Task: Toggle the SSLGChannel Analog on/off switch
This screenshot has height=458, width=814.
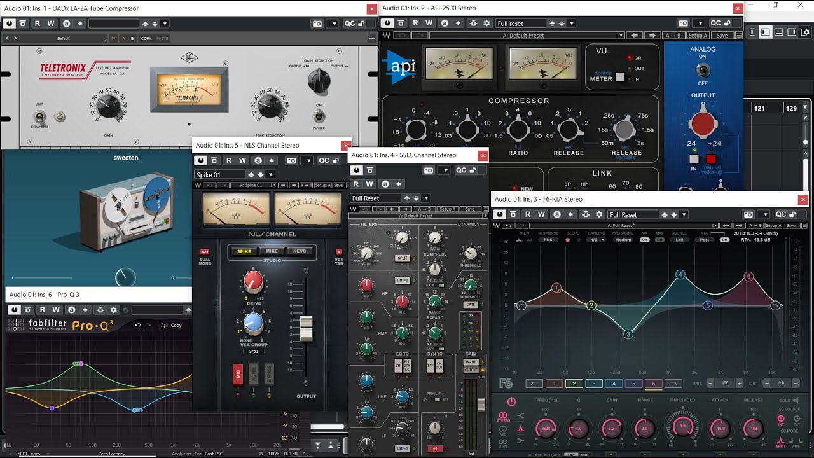Action: coord(435,399)
